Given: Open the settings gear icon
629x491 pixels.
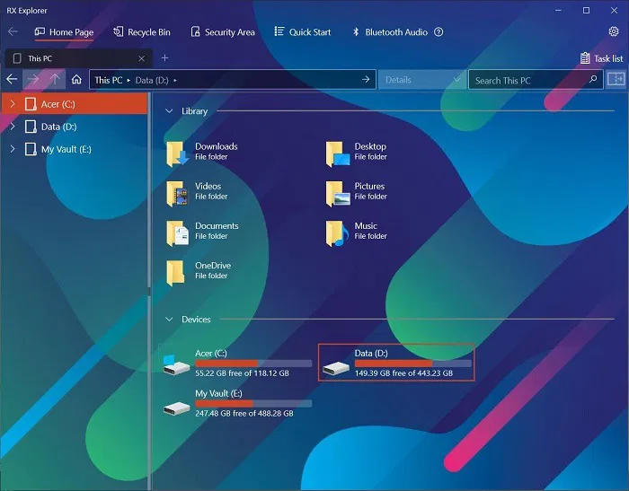Looking at the screenshot, I should coord(614,31).
